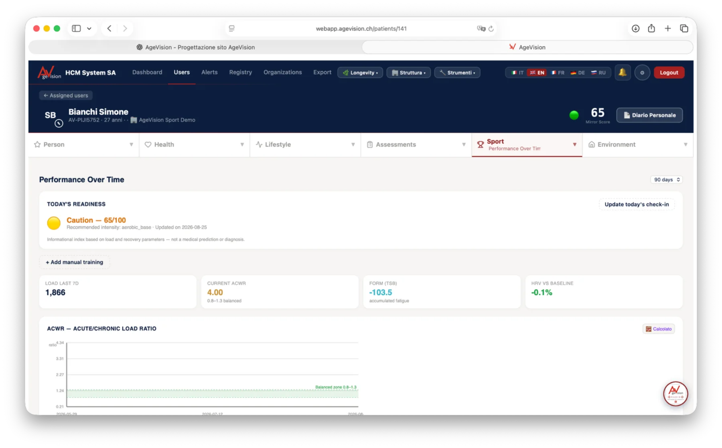Screen dimensions: 722x448
Task: Switch language to French (FR)
Action: pos(558,73)
